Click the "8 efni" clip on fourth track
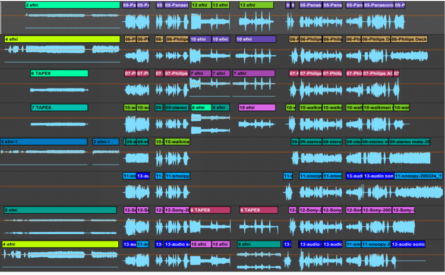 200,108
